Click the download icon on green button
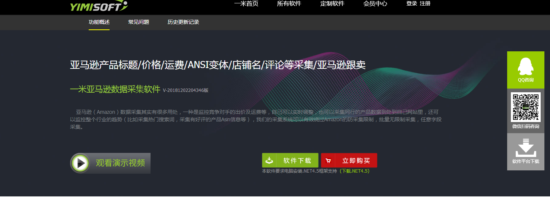 click(x=269, y=160)
